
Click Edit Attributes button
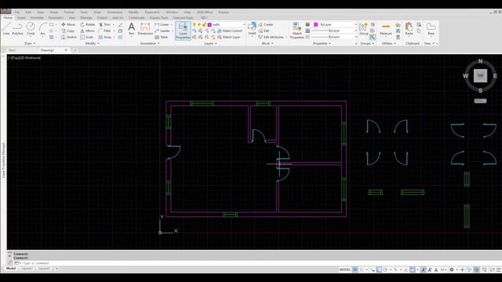pyautogui.click(x=271, y=37)
